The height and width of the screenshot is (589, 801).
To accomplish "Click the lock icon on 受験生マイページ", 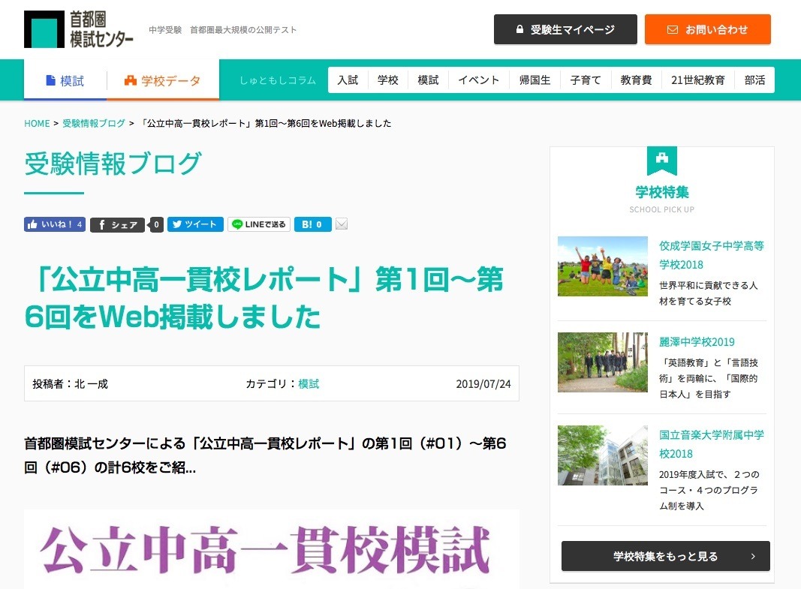I will pyautogui.click(x=519, y=29).
